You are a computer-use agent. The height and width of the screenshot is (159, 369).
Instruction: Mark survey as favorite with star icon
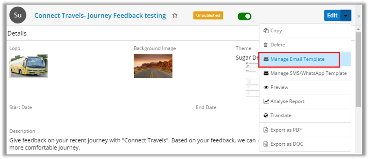point(175,15)
